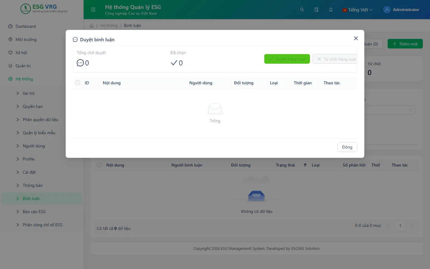This screenshot has width=430, height=269.
Task: Toggle select-all checkbox in dialog table
Action: (78, 83)
